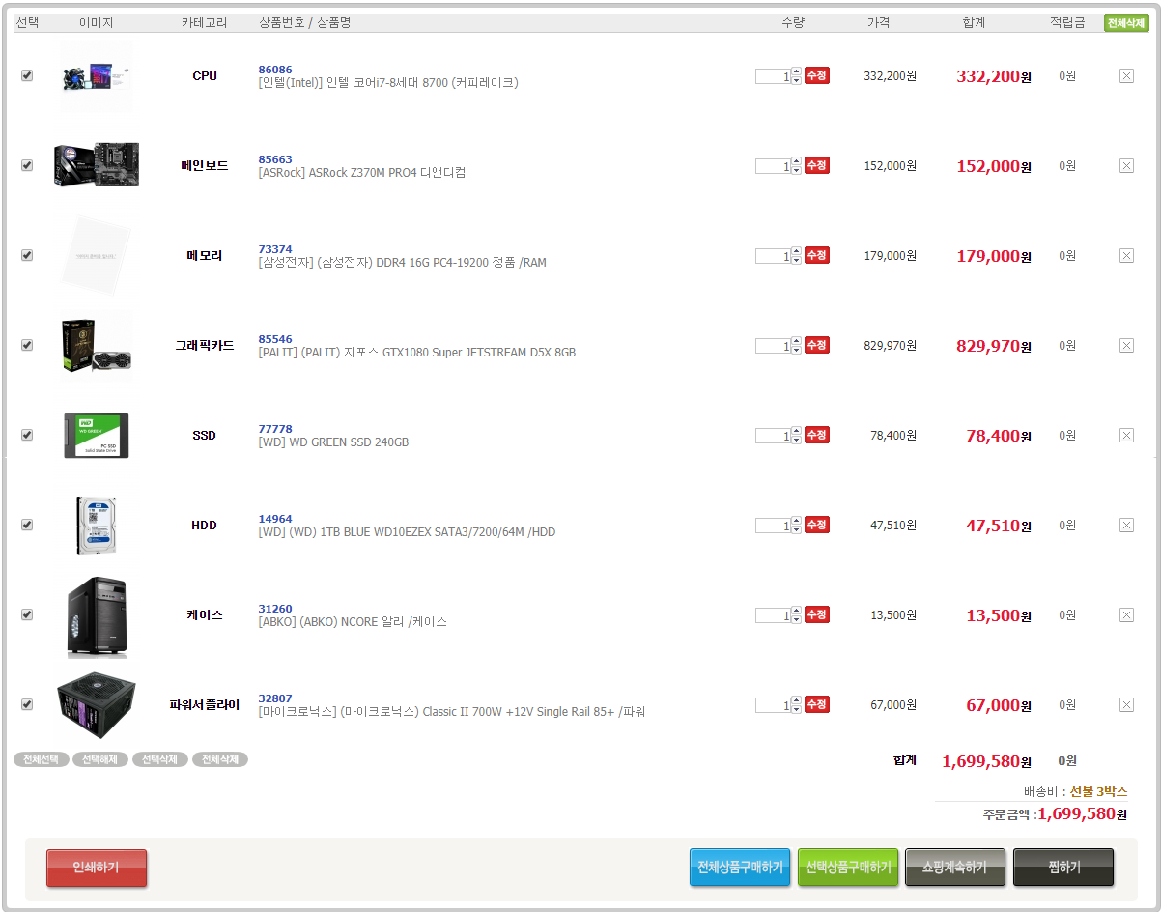Open product number 77778 link
This screenshot has width=1161, height=912.
tap(275, 429)
